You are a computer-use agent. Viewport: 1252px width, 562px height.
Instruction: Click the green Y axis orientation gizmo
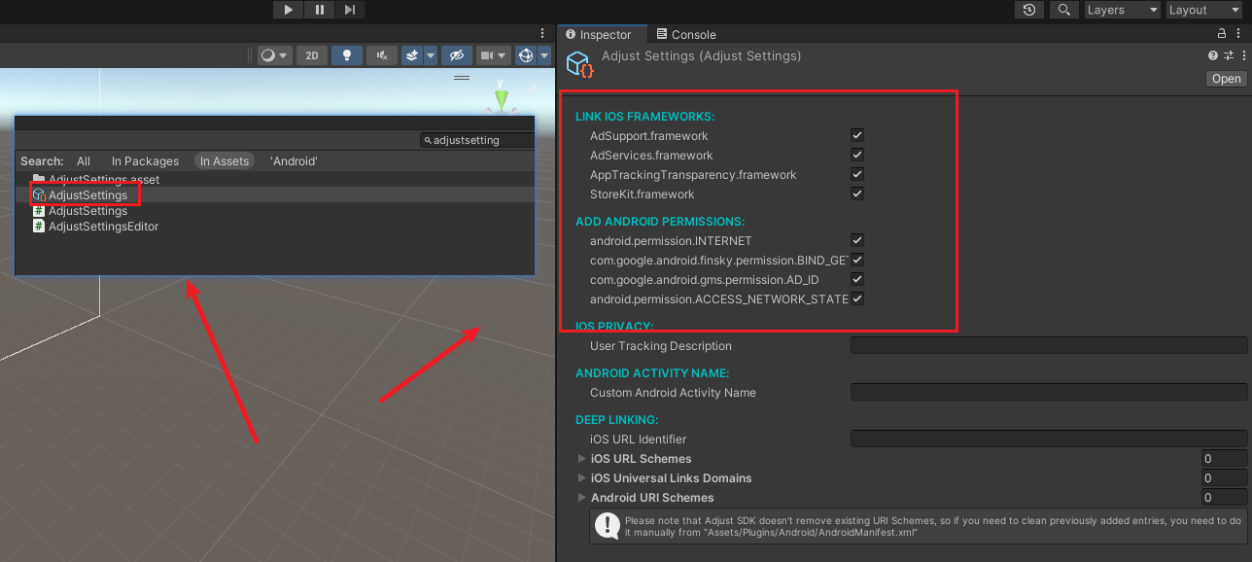[501, 98]
